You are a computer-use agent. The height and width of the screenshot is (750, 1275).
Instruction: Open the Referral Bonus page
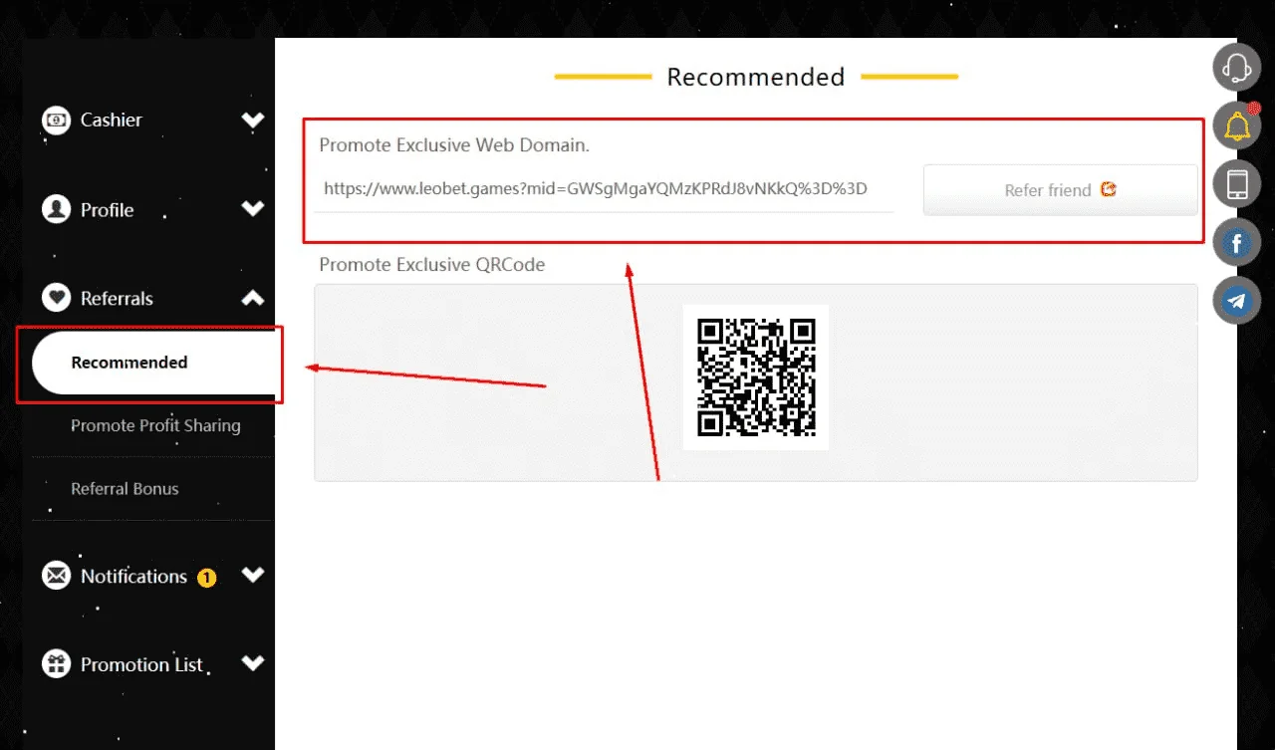point(125,489)
